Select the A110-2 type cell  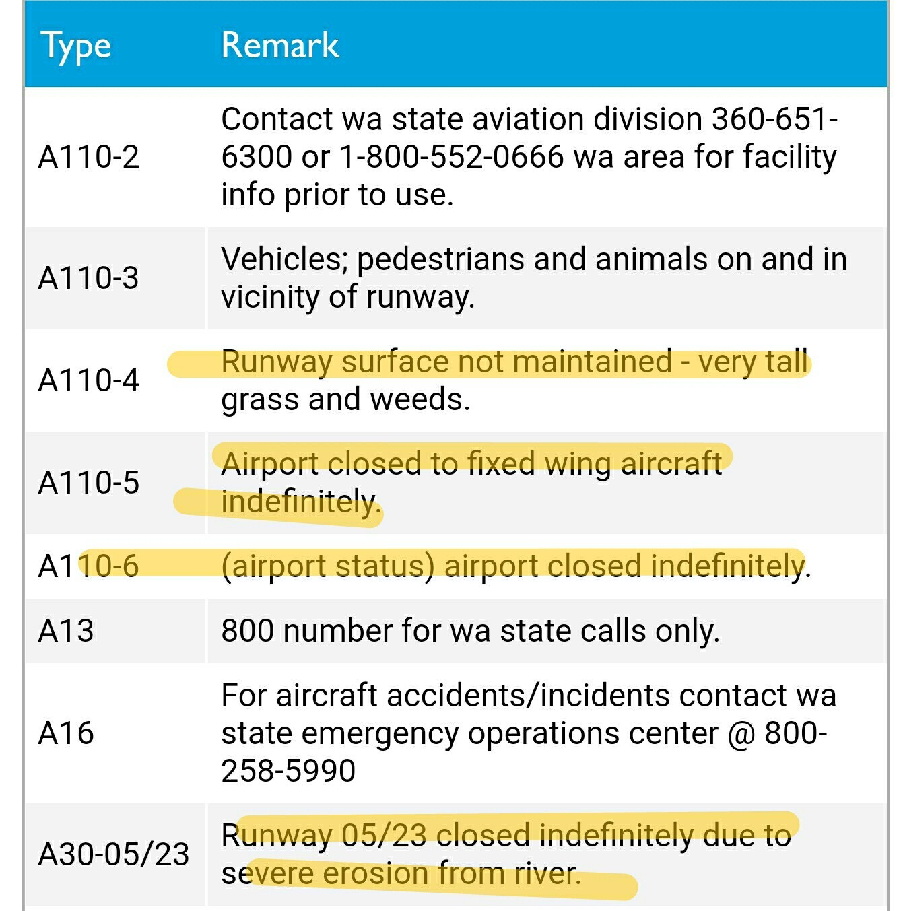click(89, 157)
